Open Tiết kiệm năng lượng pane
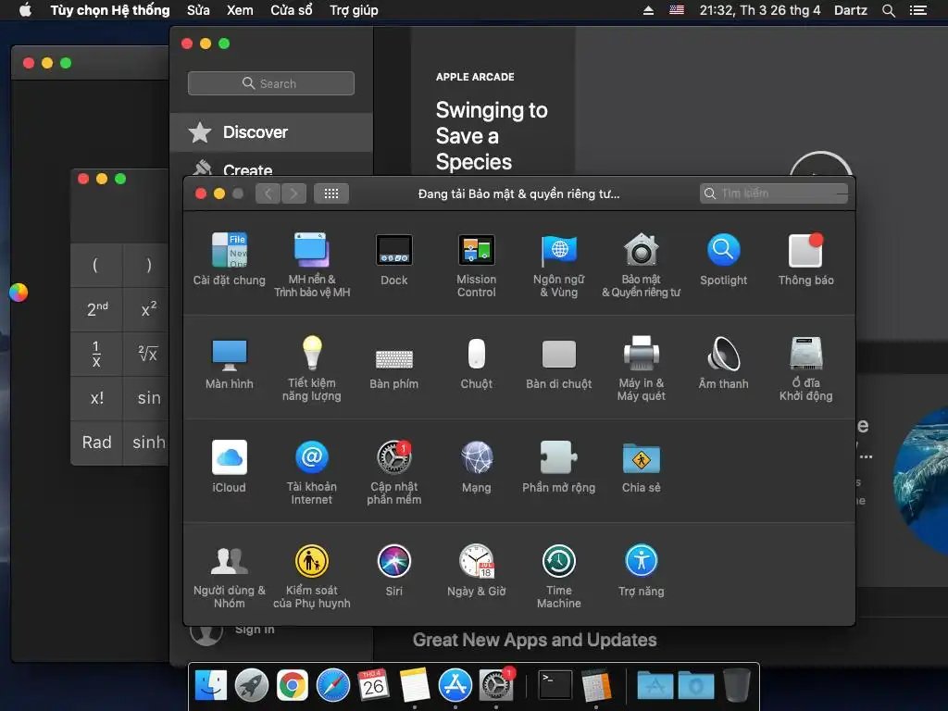948x711 pixels. 312,368
